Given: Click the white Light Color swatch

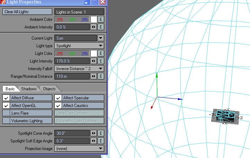Looking at the screenshot, I should (x=93, y=53).
